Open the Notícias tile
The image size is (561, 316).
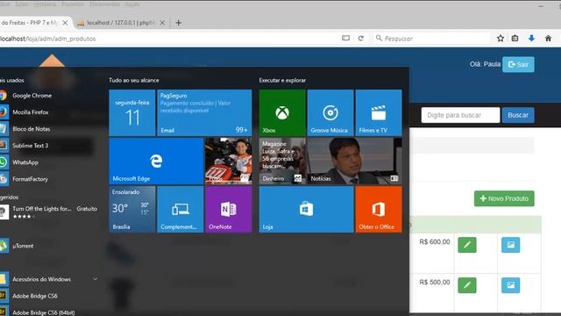pos(354,161)
